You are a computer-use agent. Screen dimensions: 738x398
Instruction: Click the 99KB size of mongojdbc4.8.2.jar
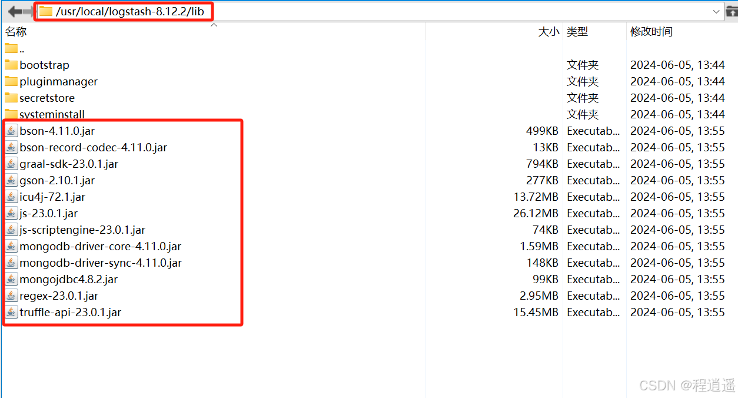546,279
